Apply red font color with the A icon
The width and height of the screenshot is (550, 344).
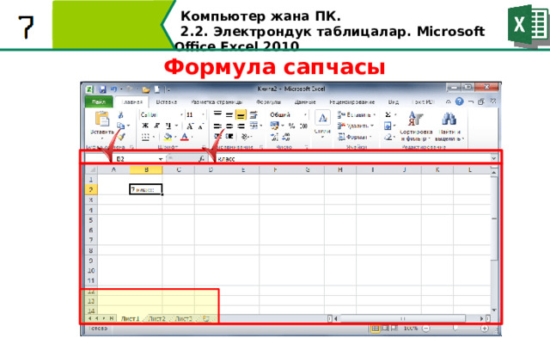tap(185, 137)
